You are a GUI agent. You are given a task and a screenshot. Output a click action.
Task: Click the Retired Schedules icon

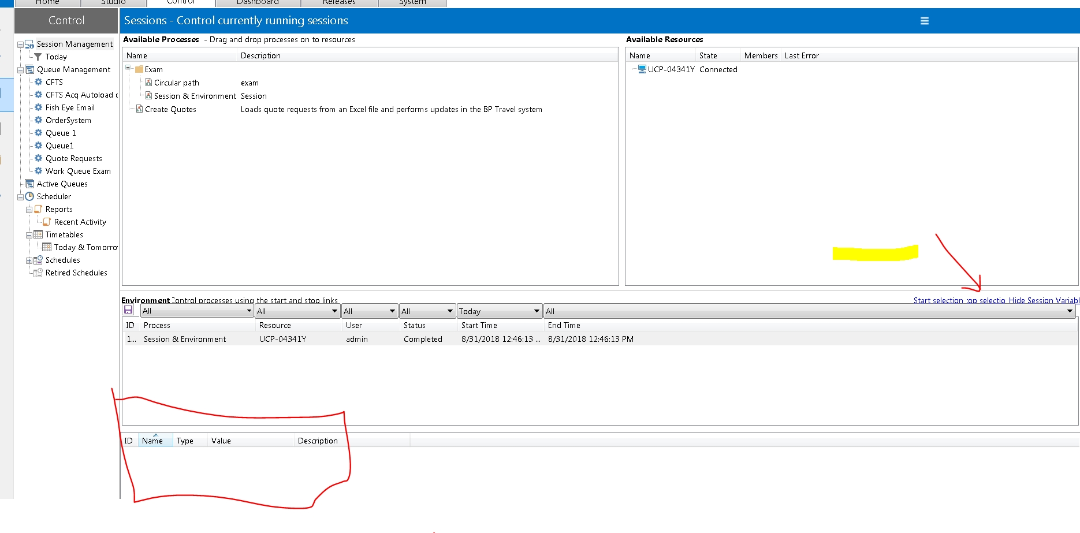pyautogui.click(x=38, y=273)
